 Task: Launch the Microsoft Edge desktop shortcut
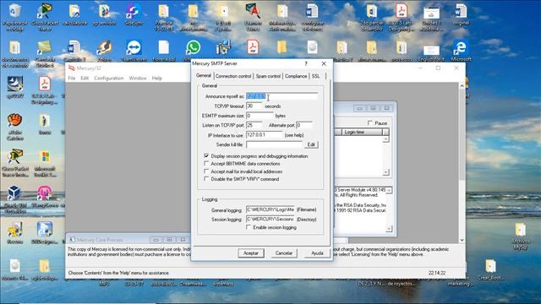pos(461,48)
